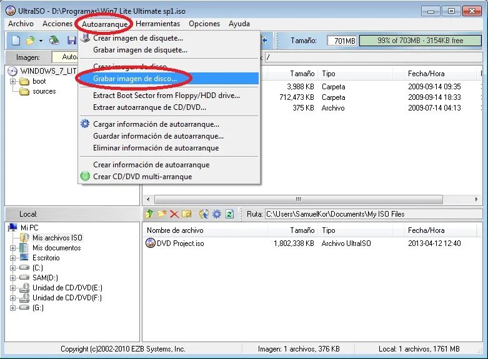Sort by Nombre de archivo column header
This screenshot has height=359, width=488.
(x=206, y=230)
